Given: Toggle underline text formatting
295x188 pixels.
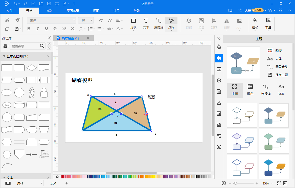Looking at the screenshot, I should (x=46, y=29).
